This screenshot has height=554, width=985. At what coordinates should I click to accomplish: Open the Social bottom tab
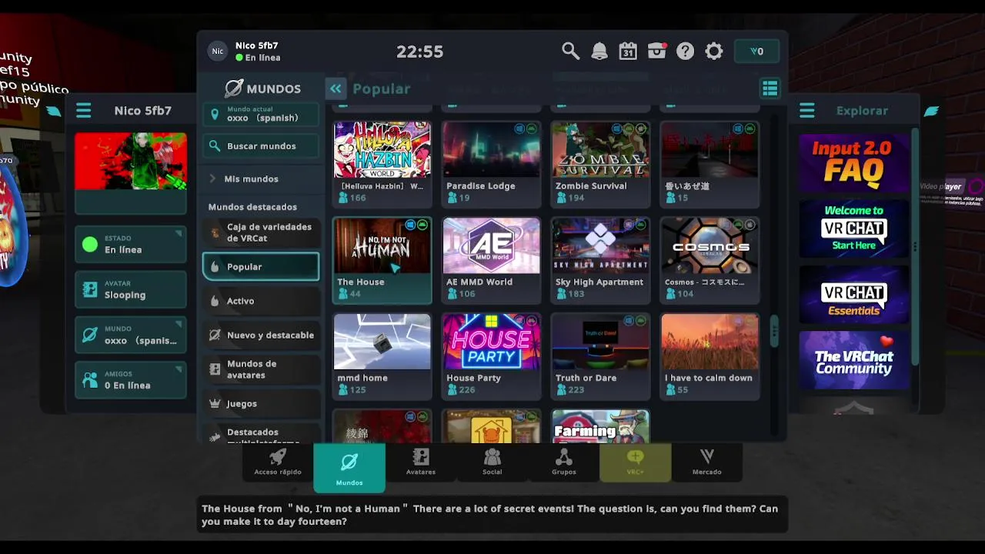click(x=492, y=462)
